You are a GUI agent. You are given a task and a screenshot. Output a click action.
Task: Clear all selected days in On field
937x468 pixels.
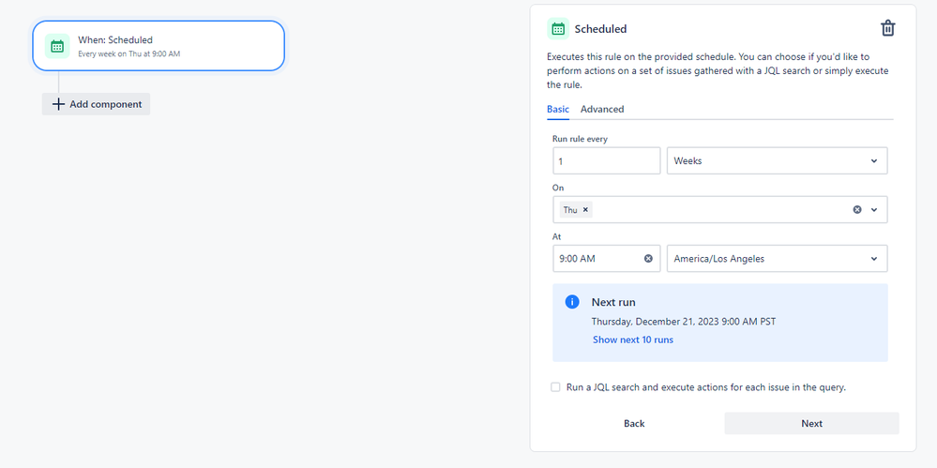856,210
